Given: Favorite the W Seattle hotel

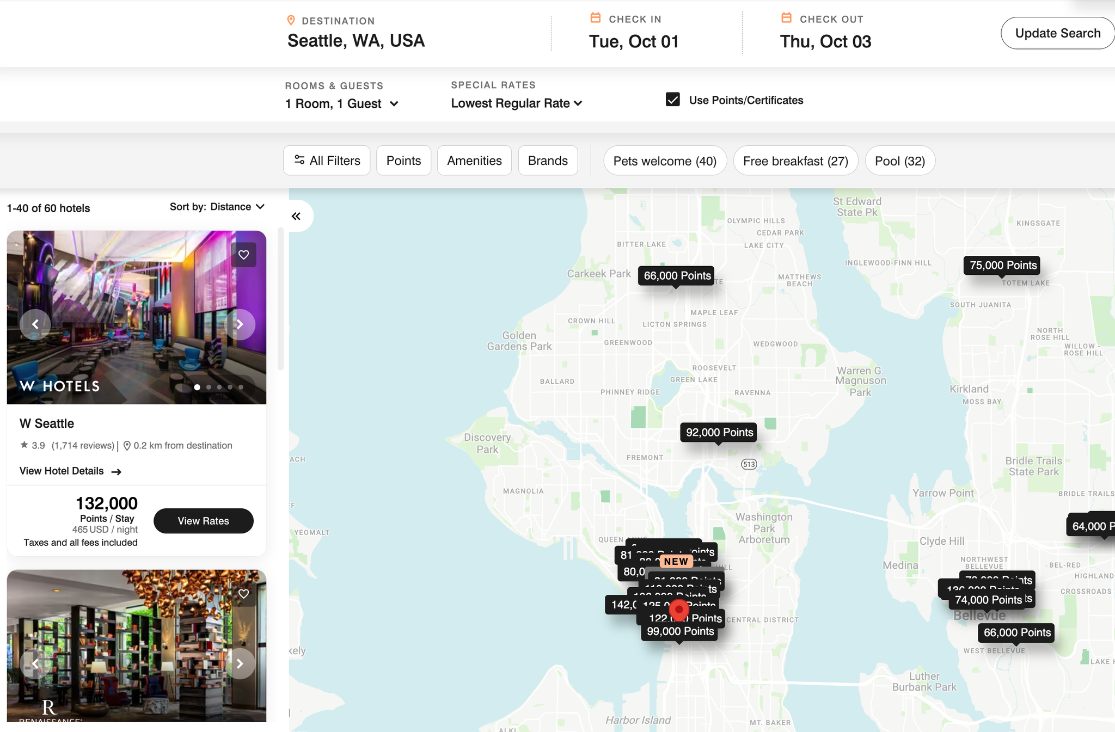Looking at the screenshot, I should coord(243,254).
